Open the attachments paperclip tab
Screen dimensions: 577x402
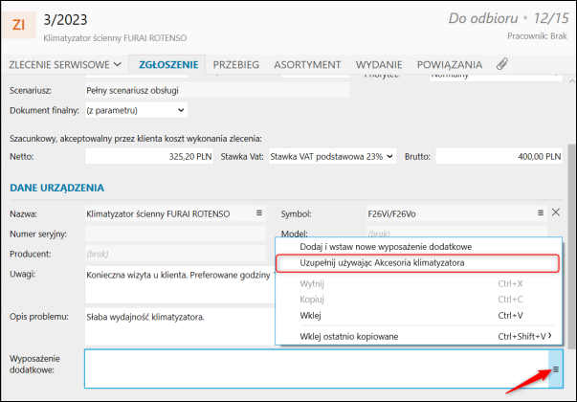point(502,64)
